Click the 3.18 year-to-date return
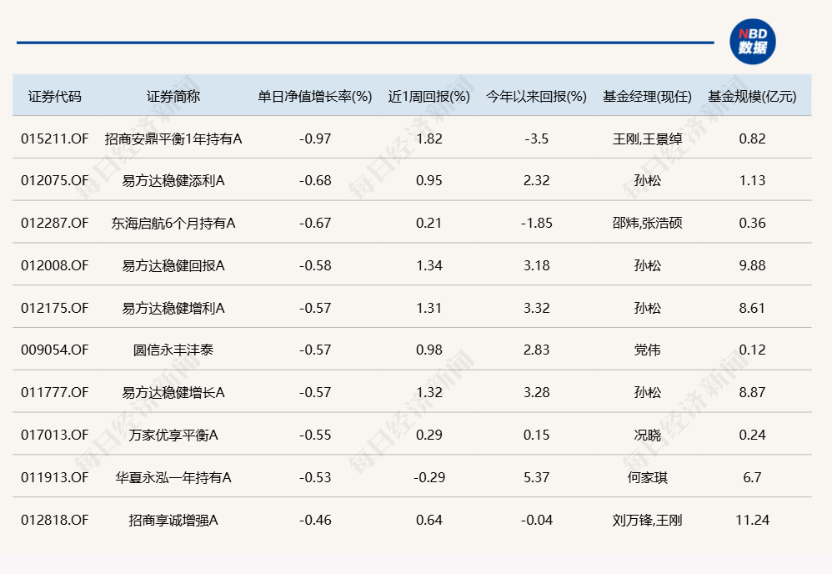 pos(536,265)
